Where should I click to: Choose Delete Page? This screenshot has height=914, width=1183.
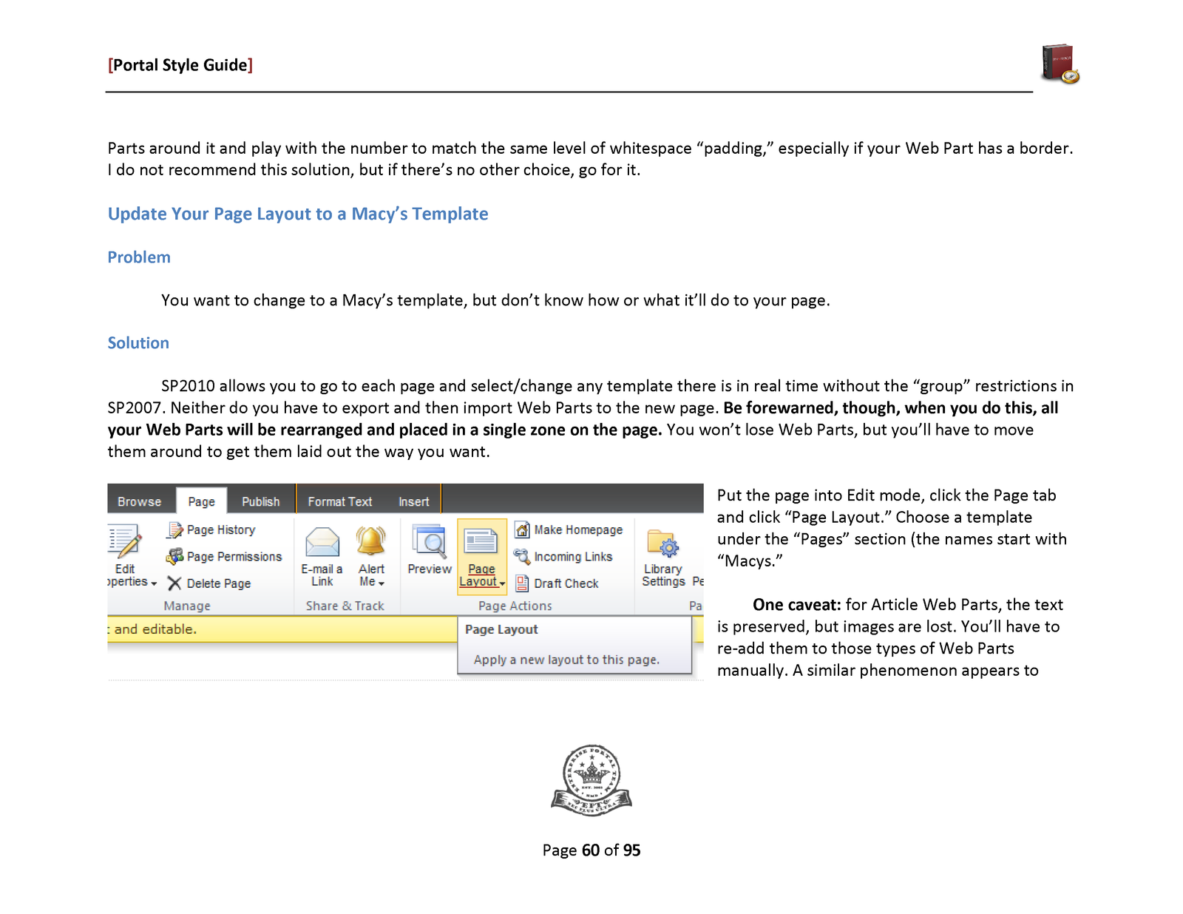point(219,583)
